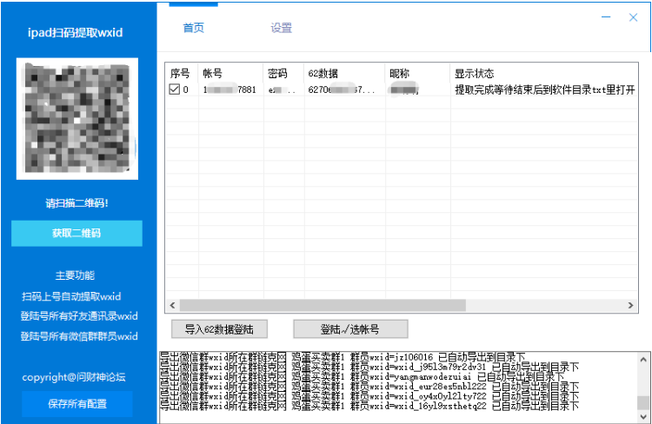Select the 62 data cell starting 6270
652x424 pixels.
coord(345,89)
